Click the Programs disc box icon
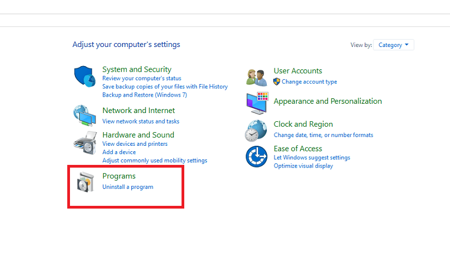The width and height of the screenshot is (450, 273). tap(85, 182)
